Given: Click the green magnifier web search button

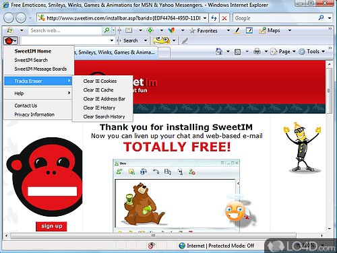Looking at the screenshot, I should (x=106, y=30).
